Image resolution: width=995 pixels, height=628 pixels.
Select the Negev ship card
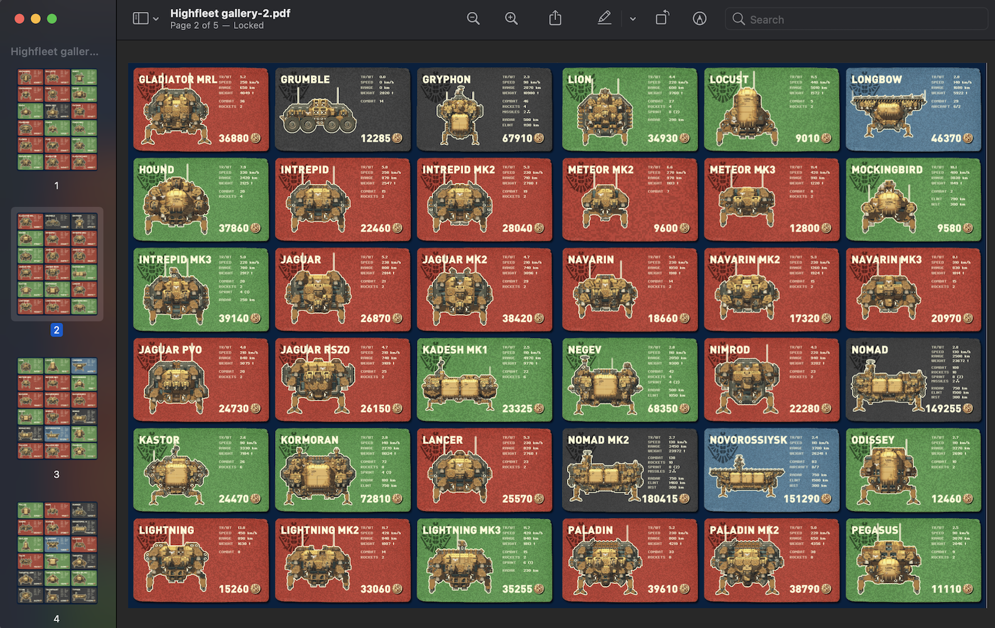tap(630, 380)
